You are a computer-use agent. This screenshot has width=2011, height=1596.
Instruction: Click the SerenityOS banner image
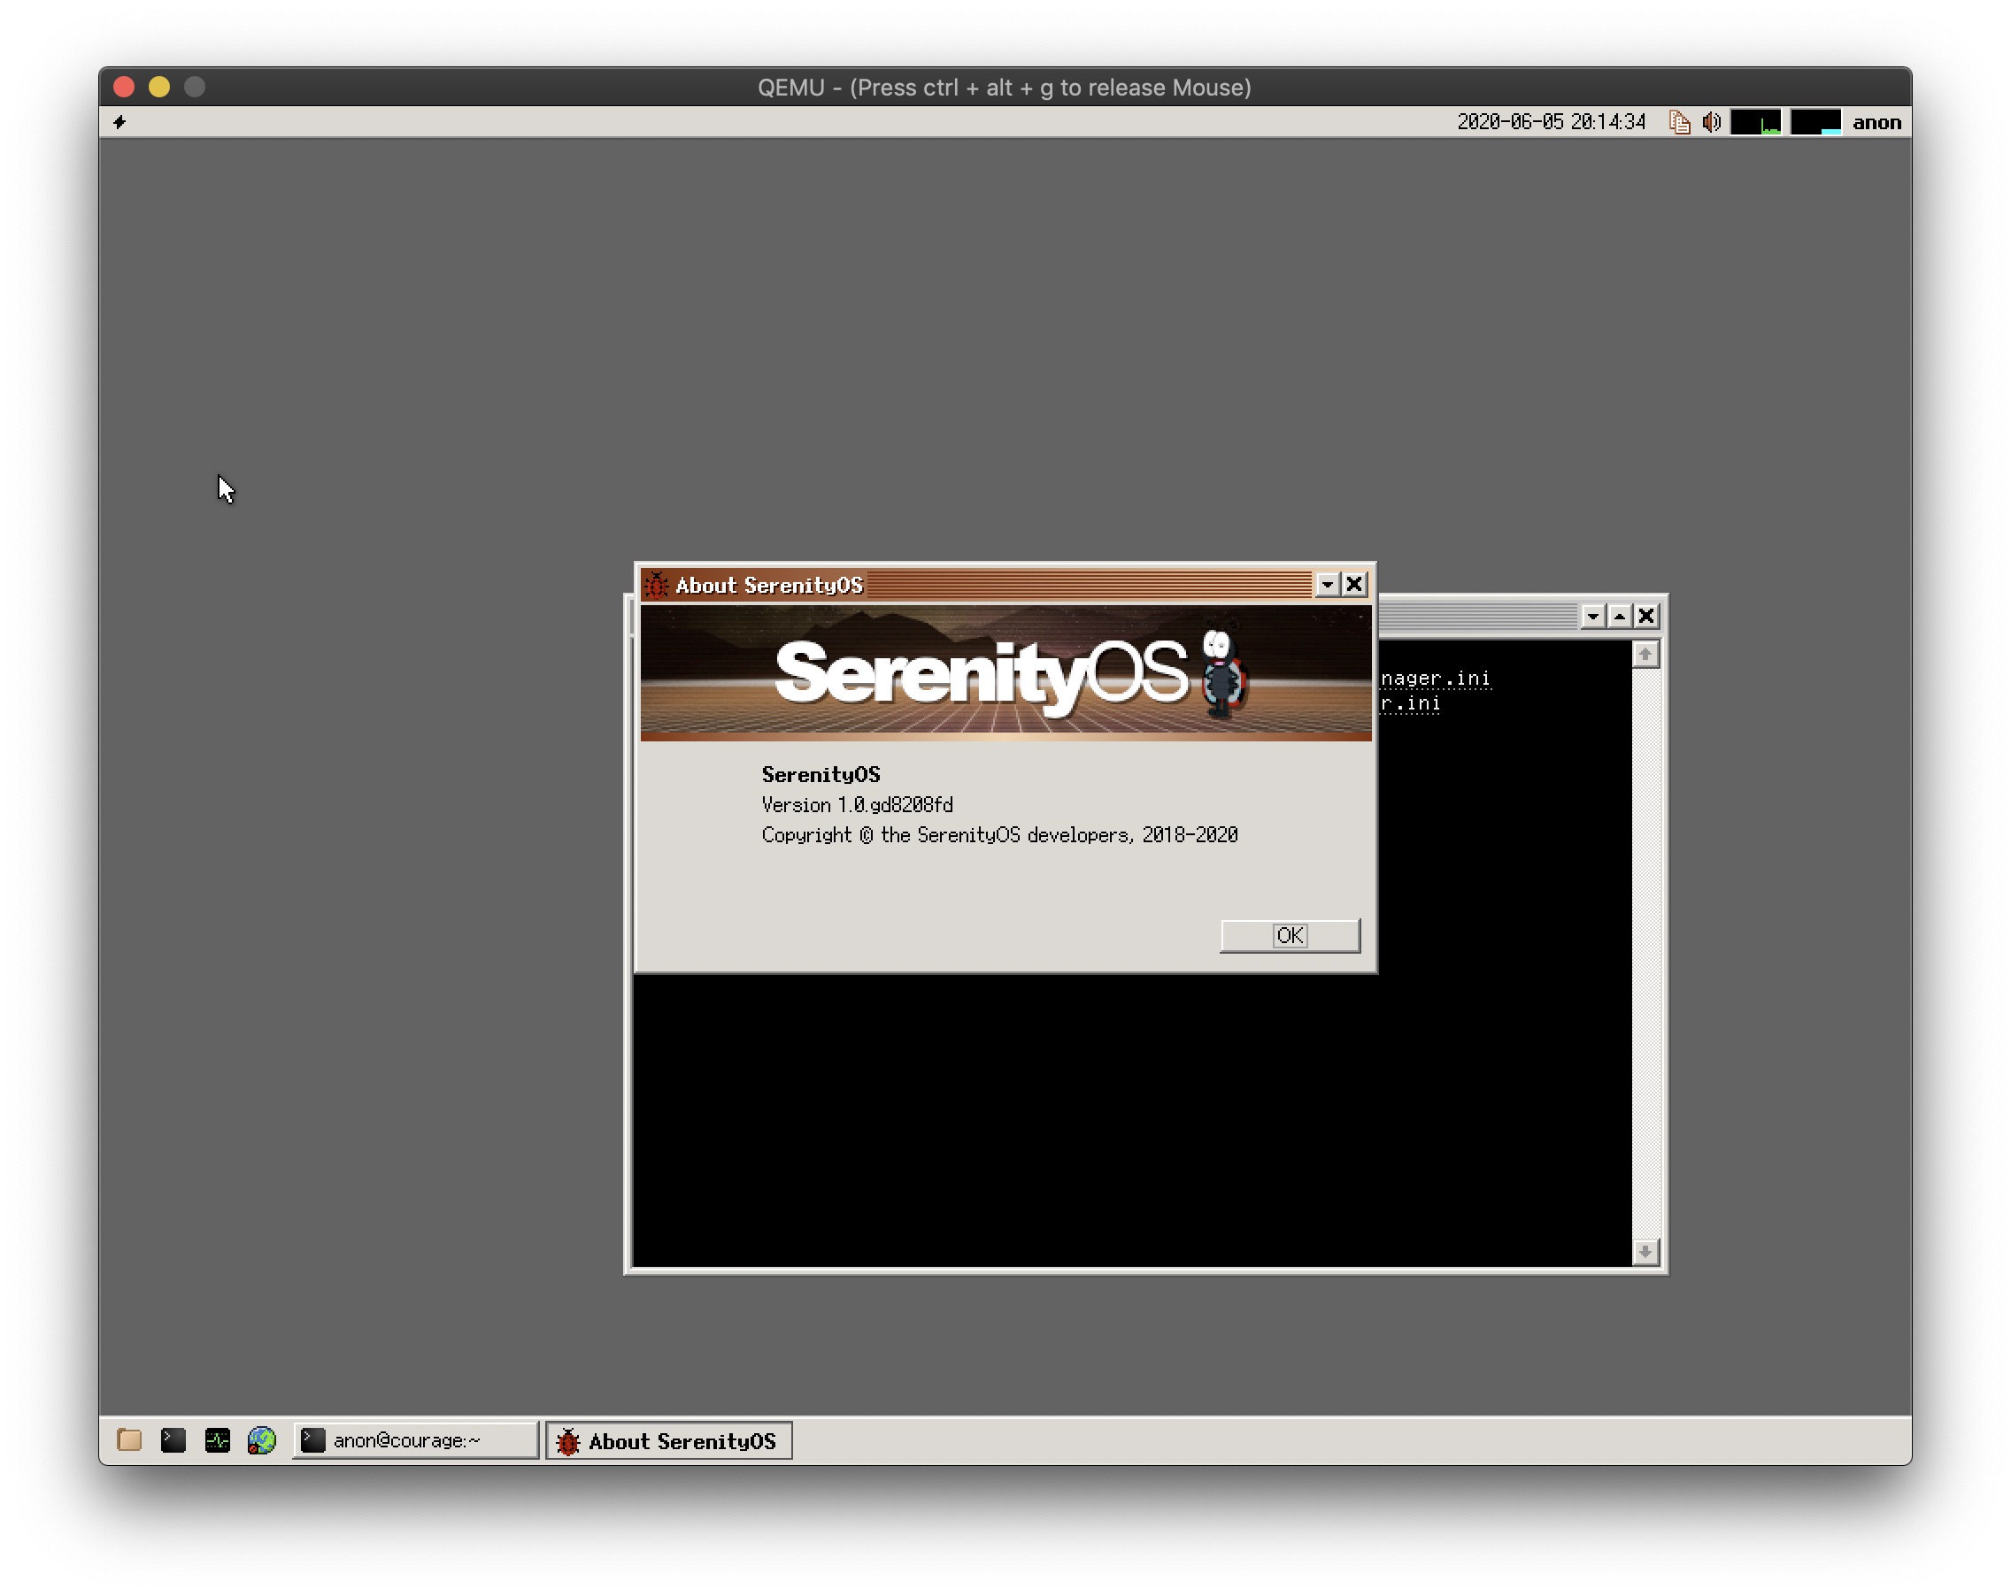[x=1005, y=673]
